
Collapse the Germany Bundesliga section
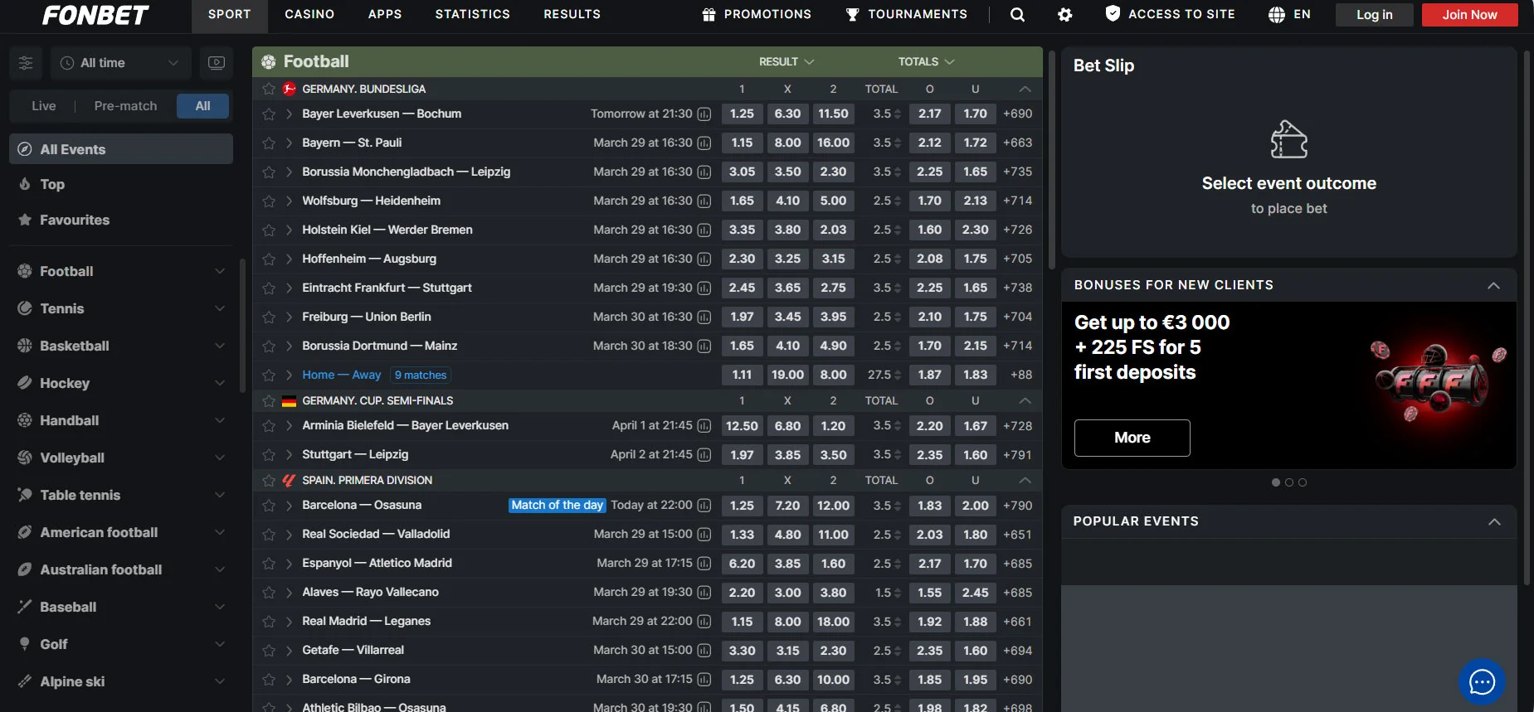pyautogui.click(x=1025, y=89)
